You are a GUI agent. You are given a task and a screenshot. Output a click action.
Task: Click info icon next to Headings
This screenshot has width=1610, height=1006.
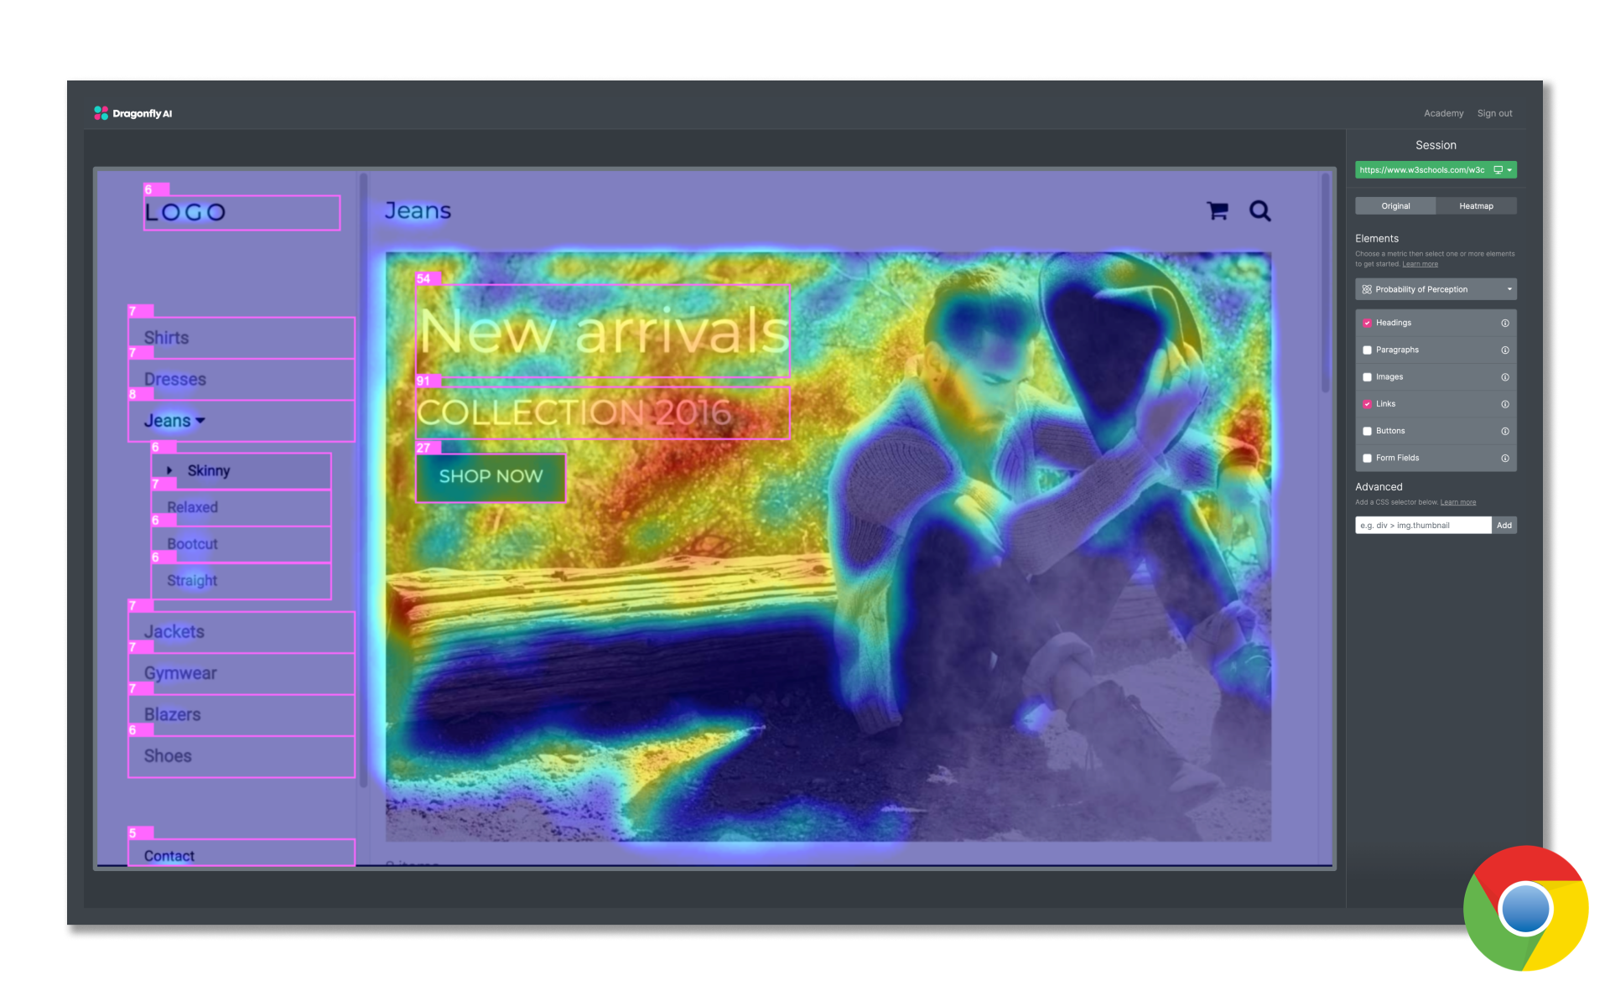click(1505, 323)
